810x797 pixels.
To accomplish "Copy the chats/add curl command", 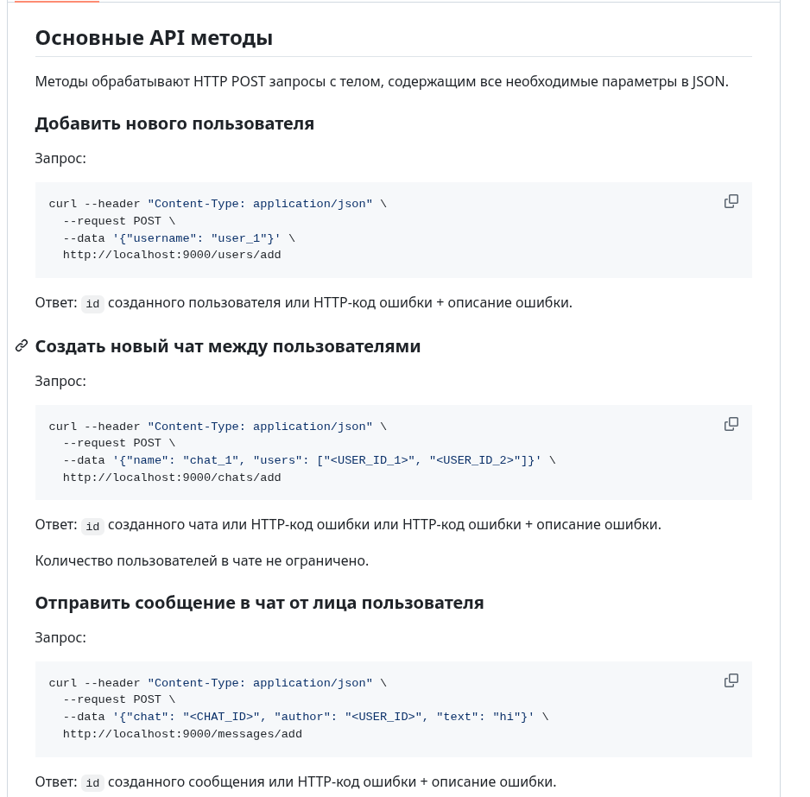I will coord(731,424).
